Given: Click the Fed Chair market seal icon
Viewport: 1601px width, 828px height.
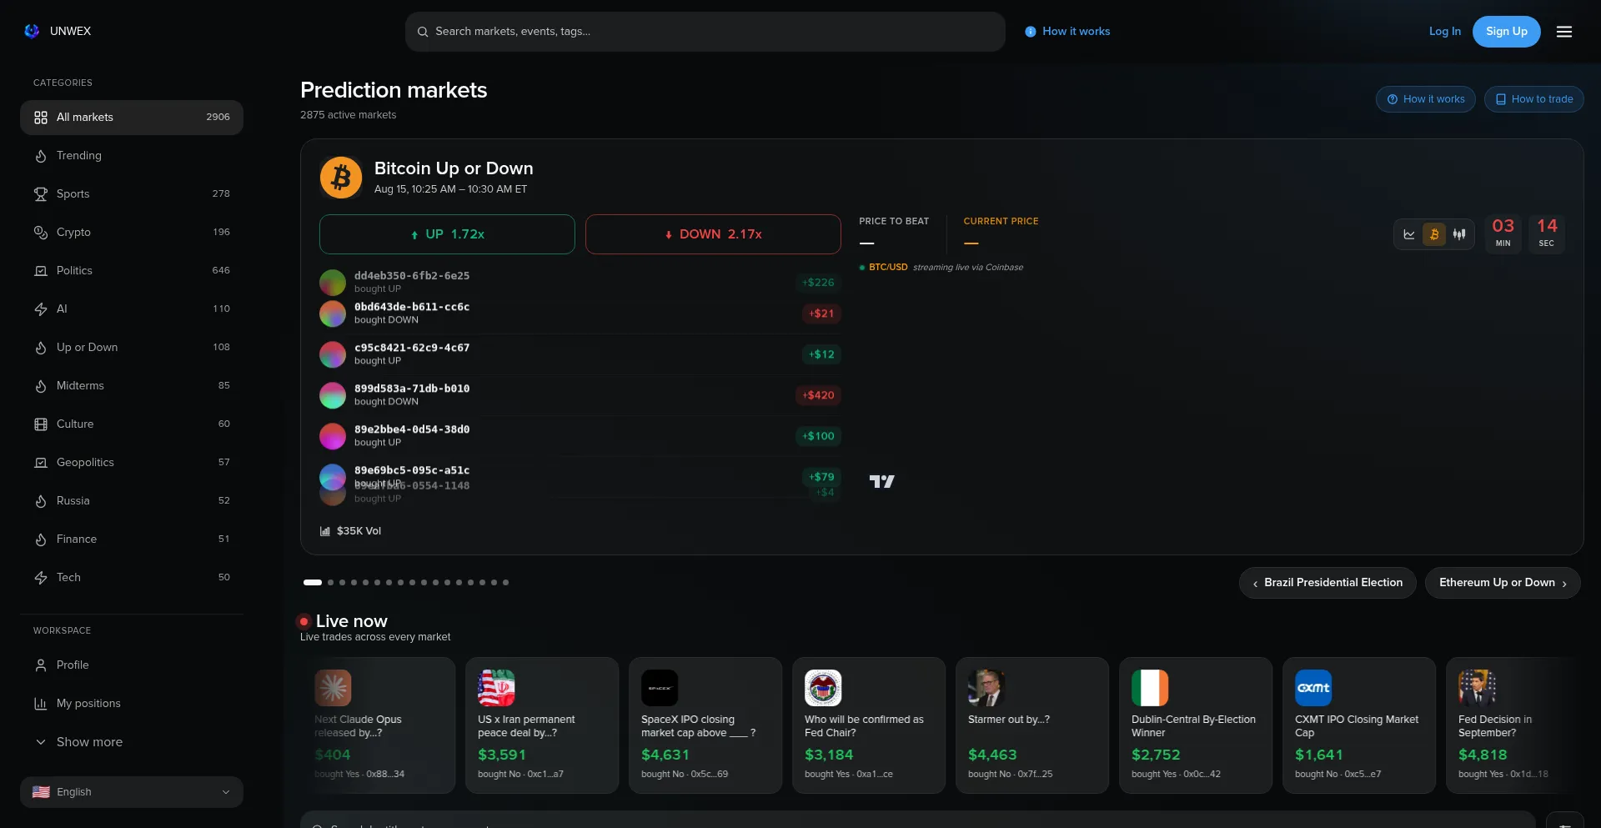Looking at the screenshot, I should tap(823, 688).
